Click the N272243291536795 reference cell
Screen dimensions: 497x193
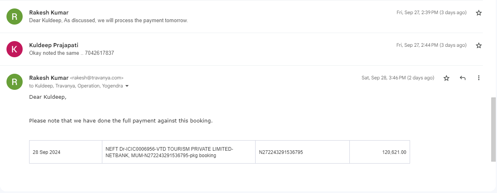click(302, 152)
